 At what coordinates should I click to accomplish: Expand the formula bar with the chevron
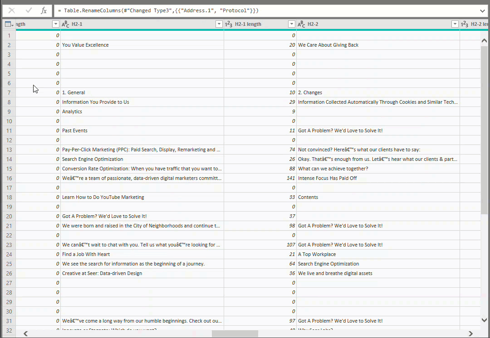click(x=482, y=10)
